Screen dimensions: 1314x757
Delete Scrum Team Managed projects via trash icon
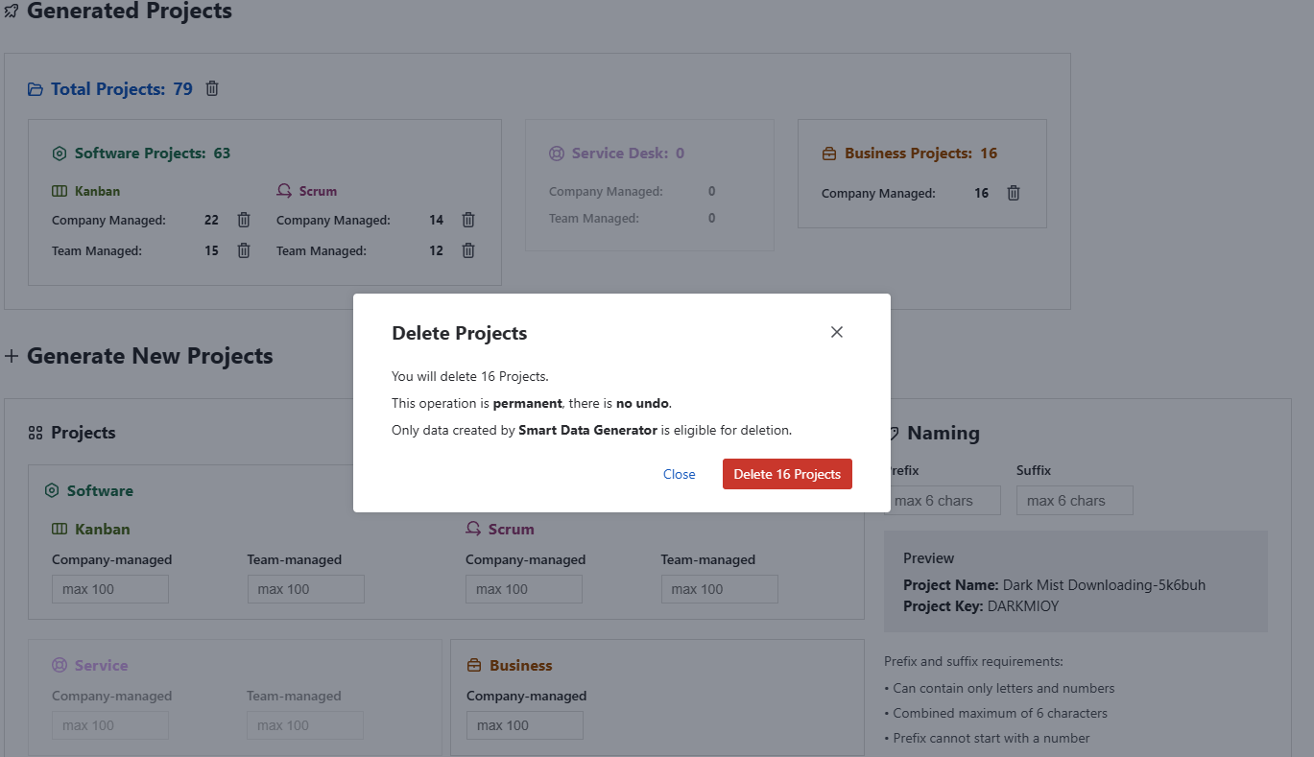[x=468, y=250]
